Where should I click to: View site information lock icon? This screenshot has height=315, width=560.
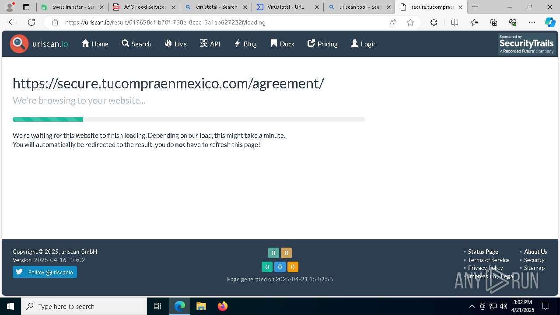coord(55,22)
